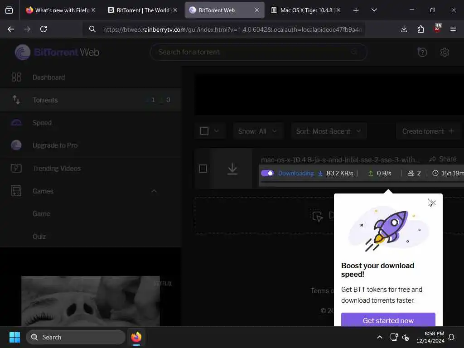
Task: Open the Windows Start menu
Action: 14,337
